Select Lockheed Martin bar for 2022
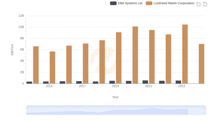The height and width of the screenshot is (121, 210). [168, 59]
